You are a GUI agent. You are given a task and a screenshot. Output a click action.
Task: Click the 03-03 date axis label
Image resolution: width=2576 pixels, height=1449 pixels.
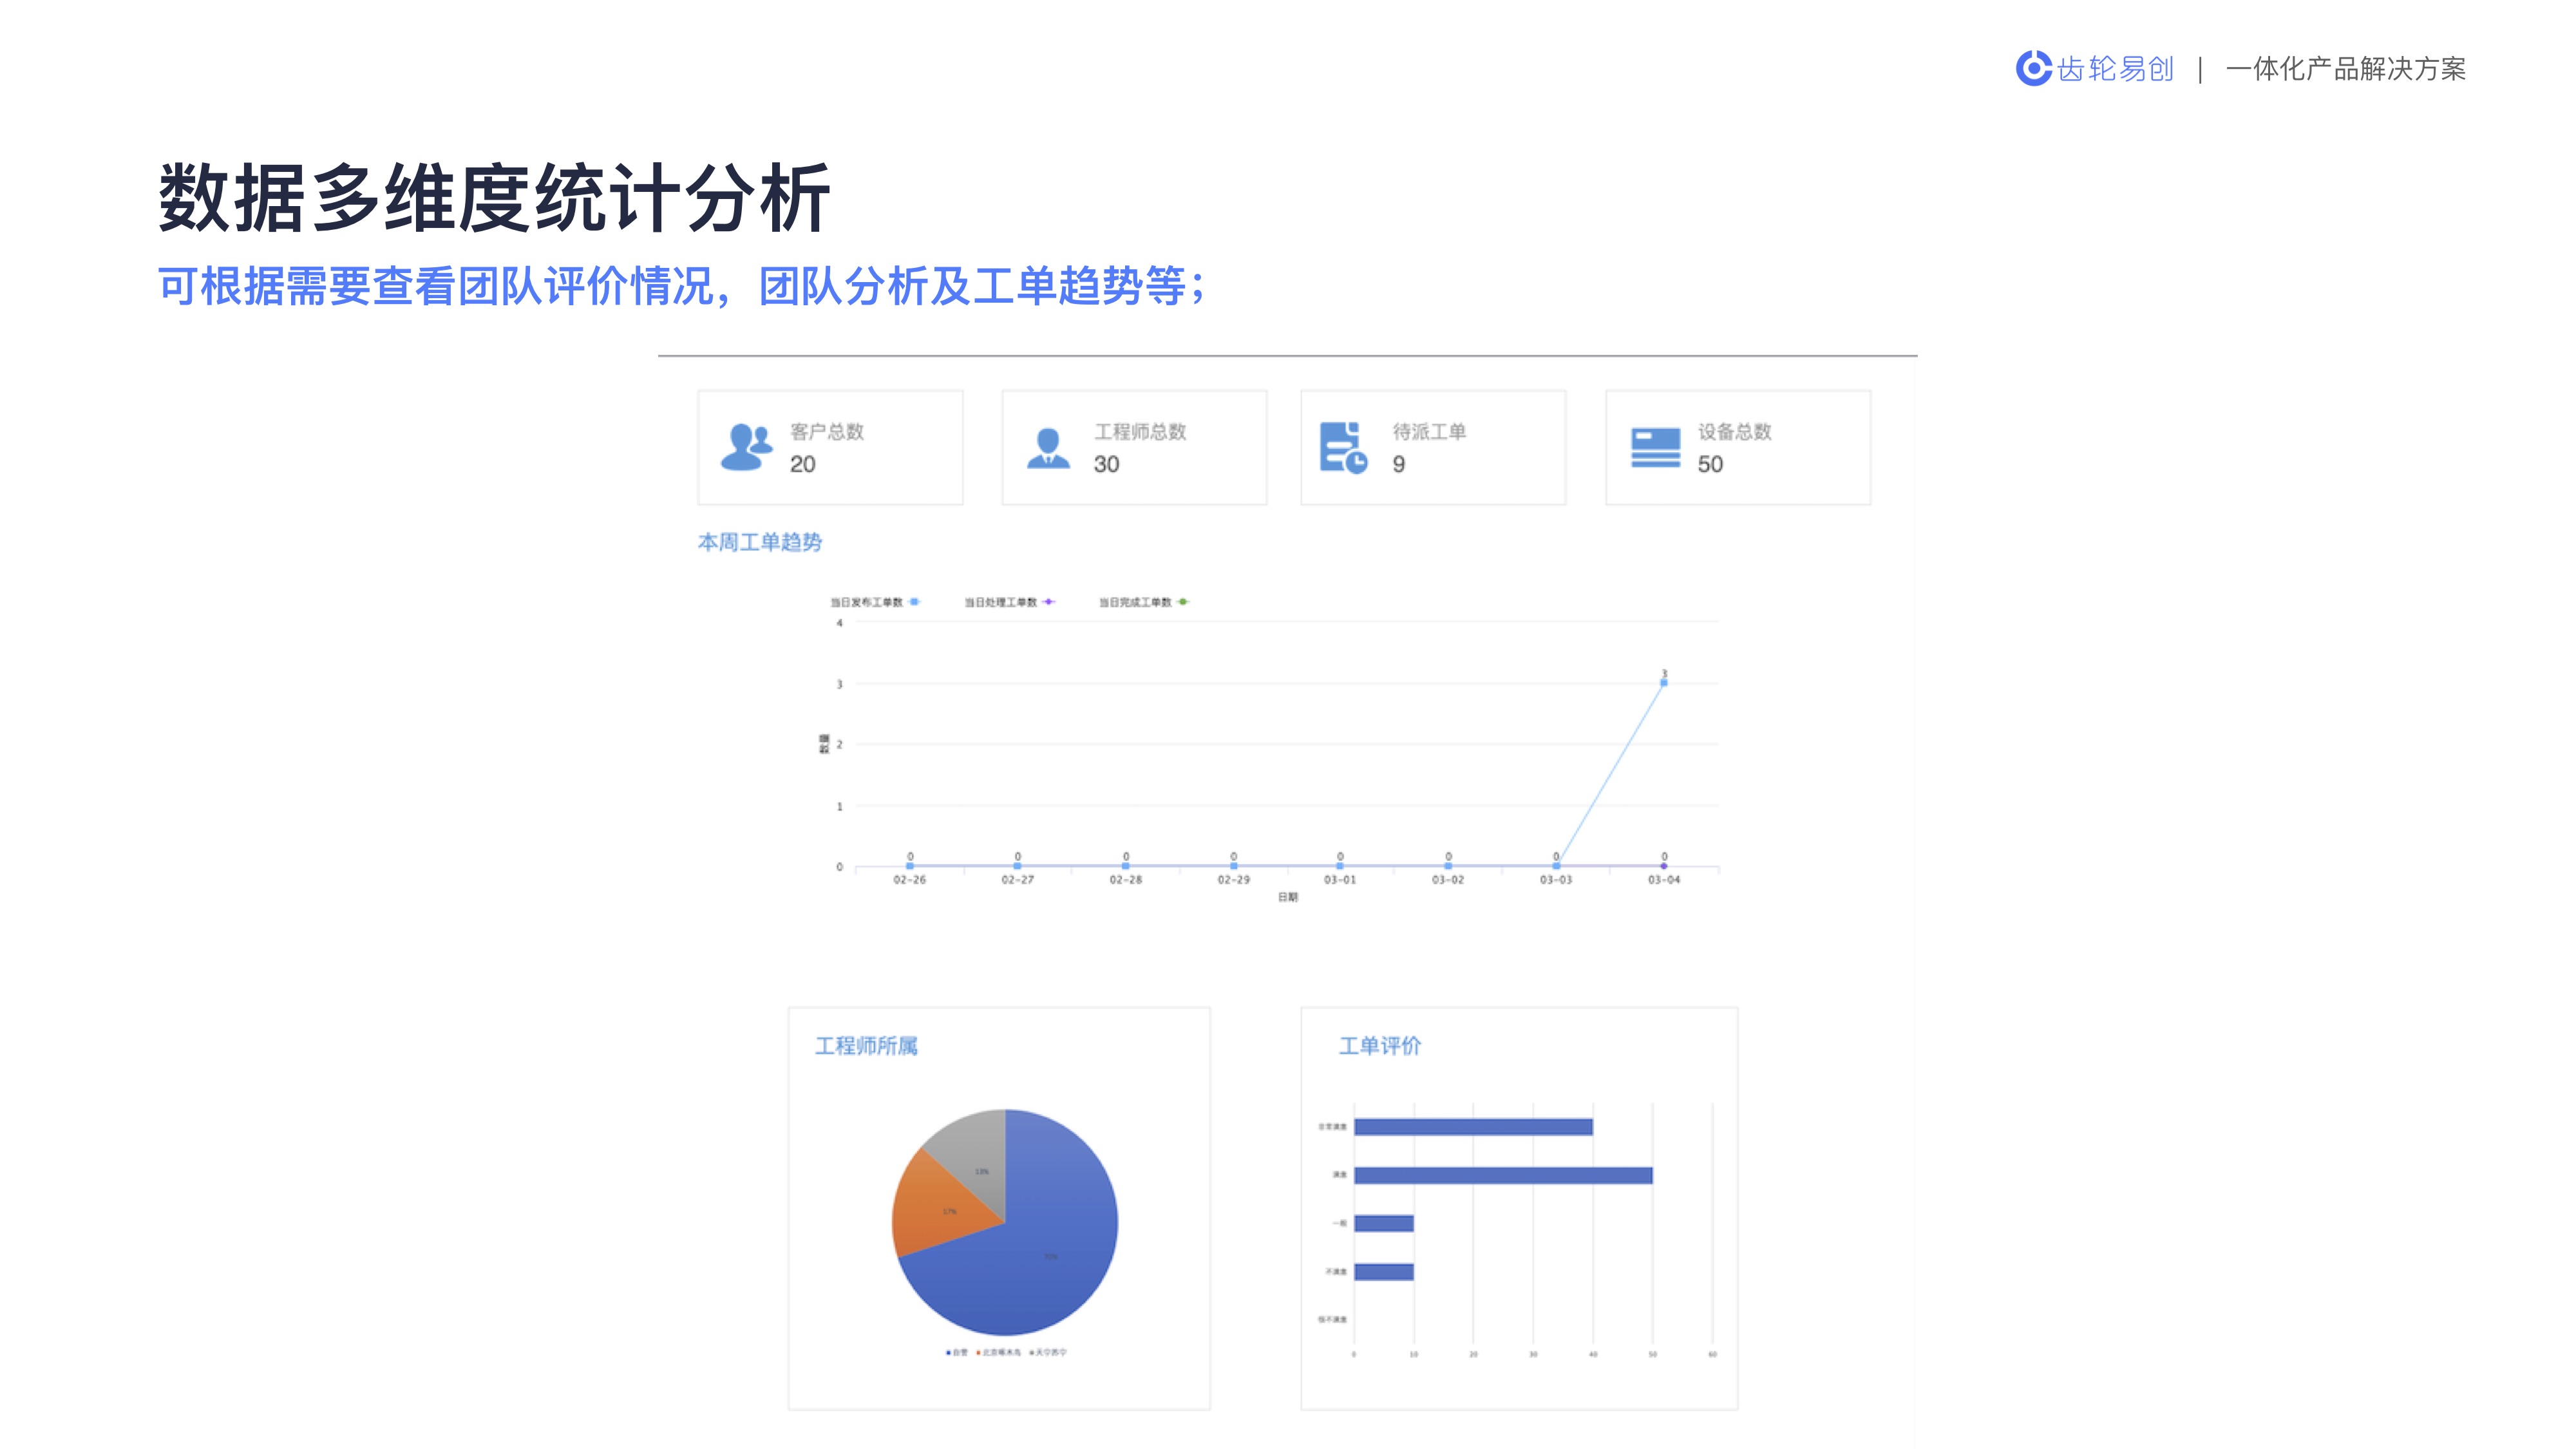pos(1556,880)
